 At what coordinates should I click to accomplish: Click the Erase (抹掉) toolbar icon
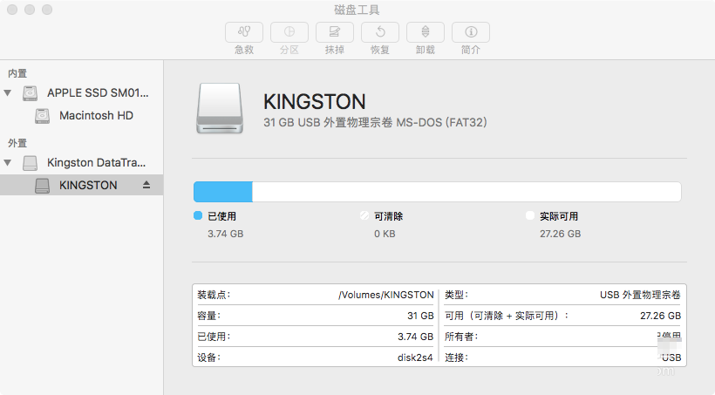tap(335, 32)
